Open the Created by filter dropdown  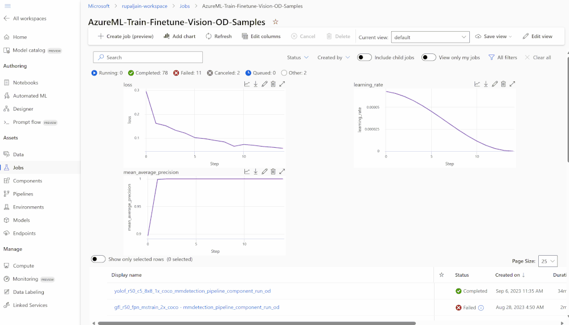pyautogui.click(x=334, y=57)
